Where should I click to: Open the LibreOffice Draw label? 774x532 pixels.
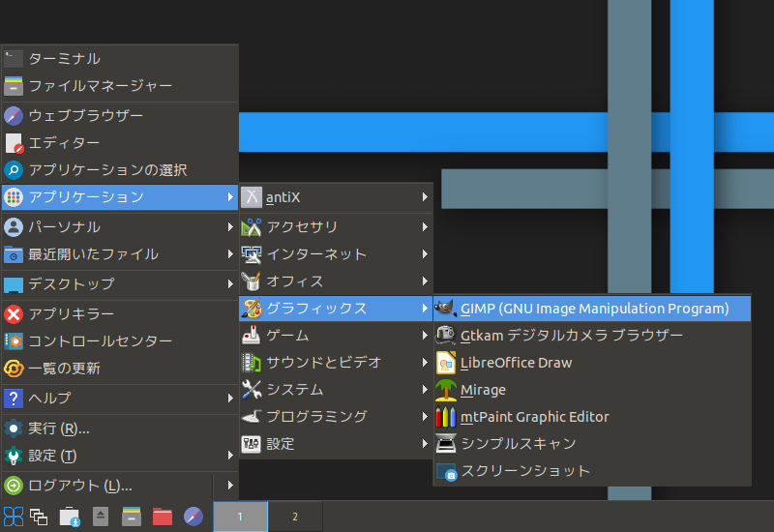click(x=517, y=363)
